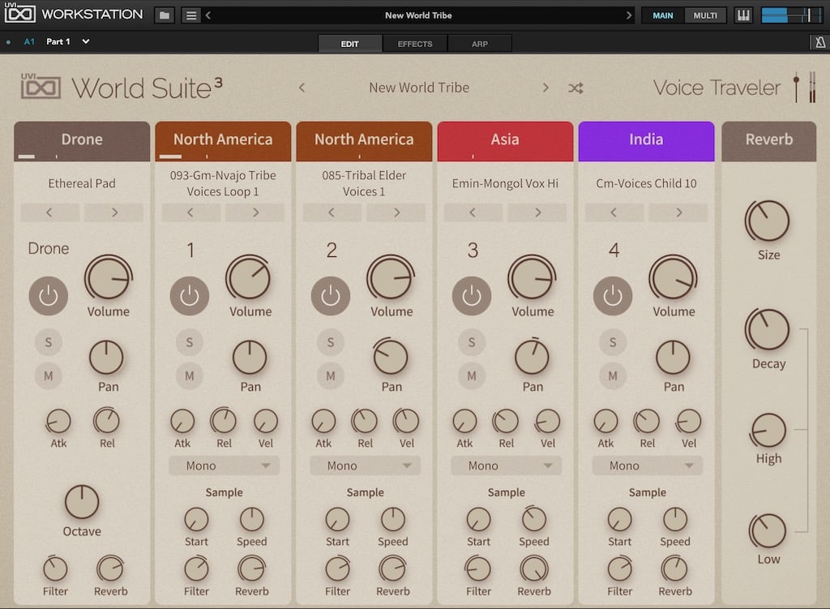The width and height of the screenshot is (830, 609).
Task: Adjust the Reverb Decay knob
Action: (768, 329)
